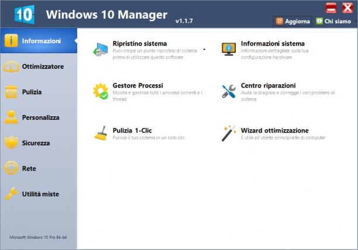Click the orange Aggiorna refresh icon
This screenshot has height=250, width=358.
coord(280,21)
